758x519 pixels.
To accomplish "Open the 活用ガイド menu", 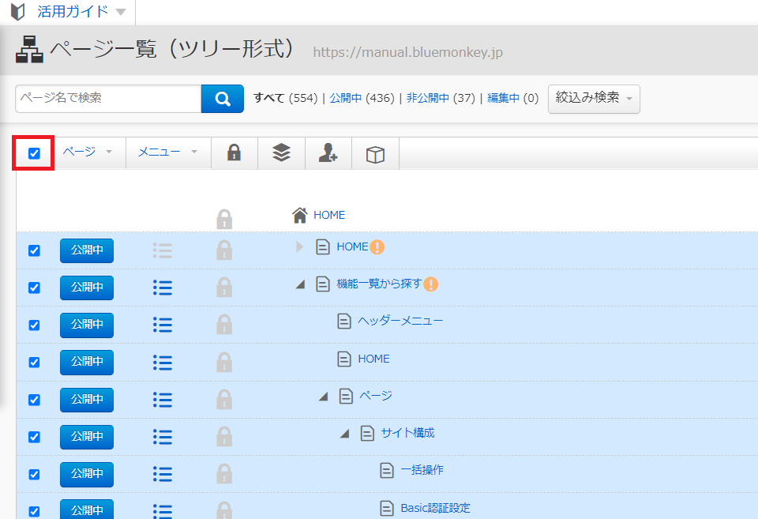I will coord(69,12).
